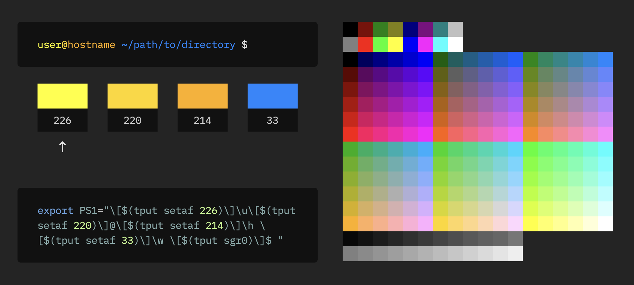This screenshot has height=285, width=634.
Task: Select the blue swatch labeled 33
Action: point(273,96)
